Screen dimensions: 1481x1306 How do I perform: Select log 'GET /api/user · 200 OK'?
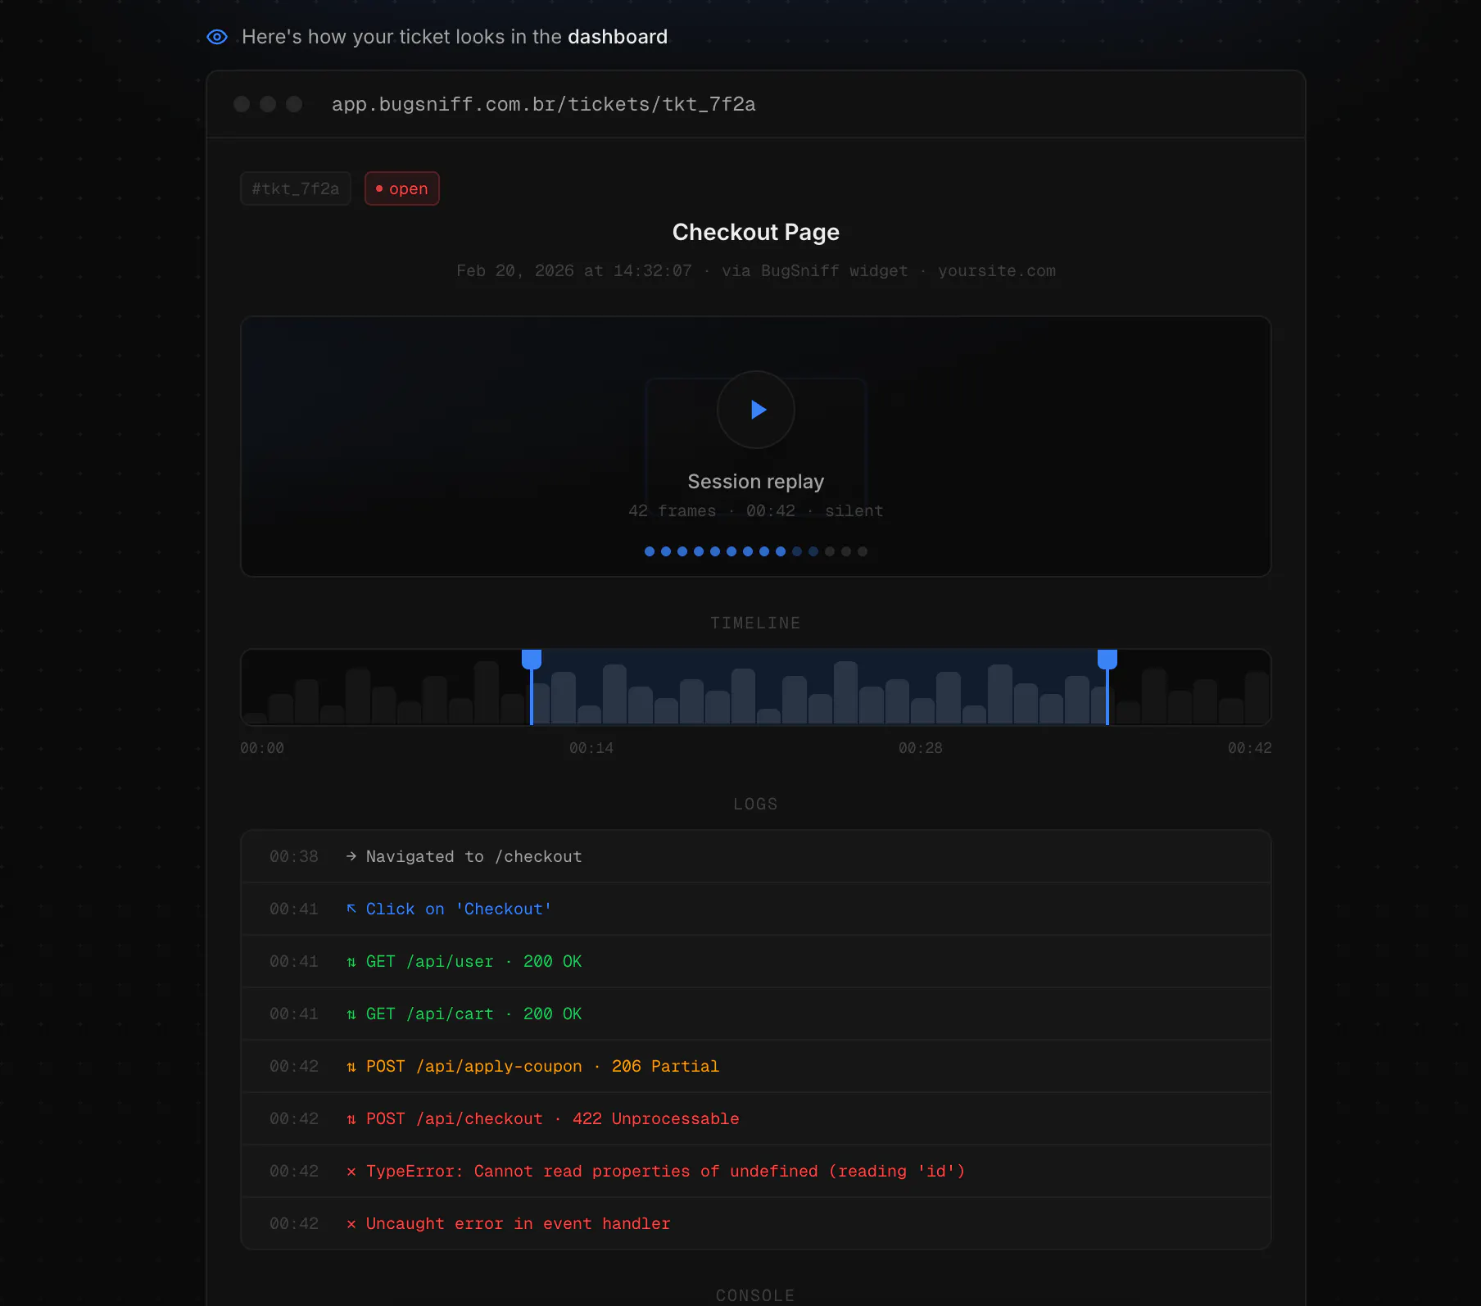pyautogui.click(x=473, y=961)
